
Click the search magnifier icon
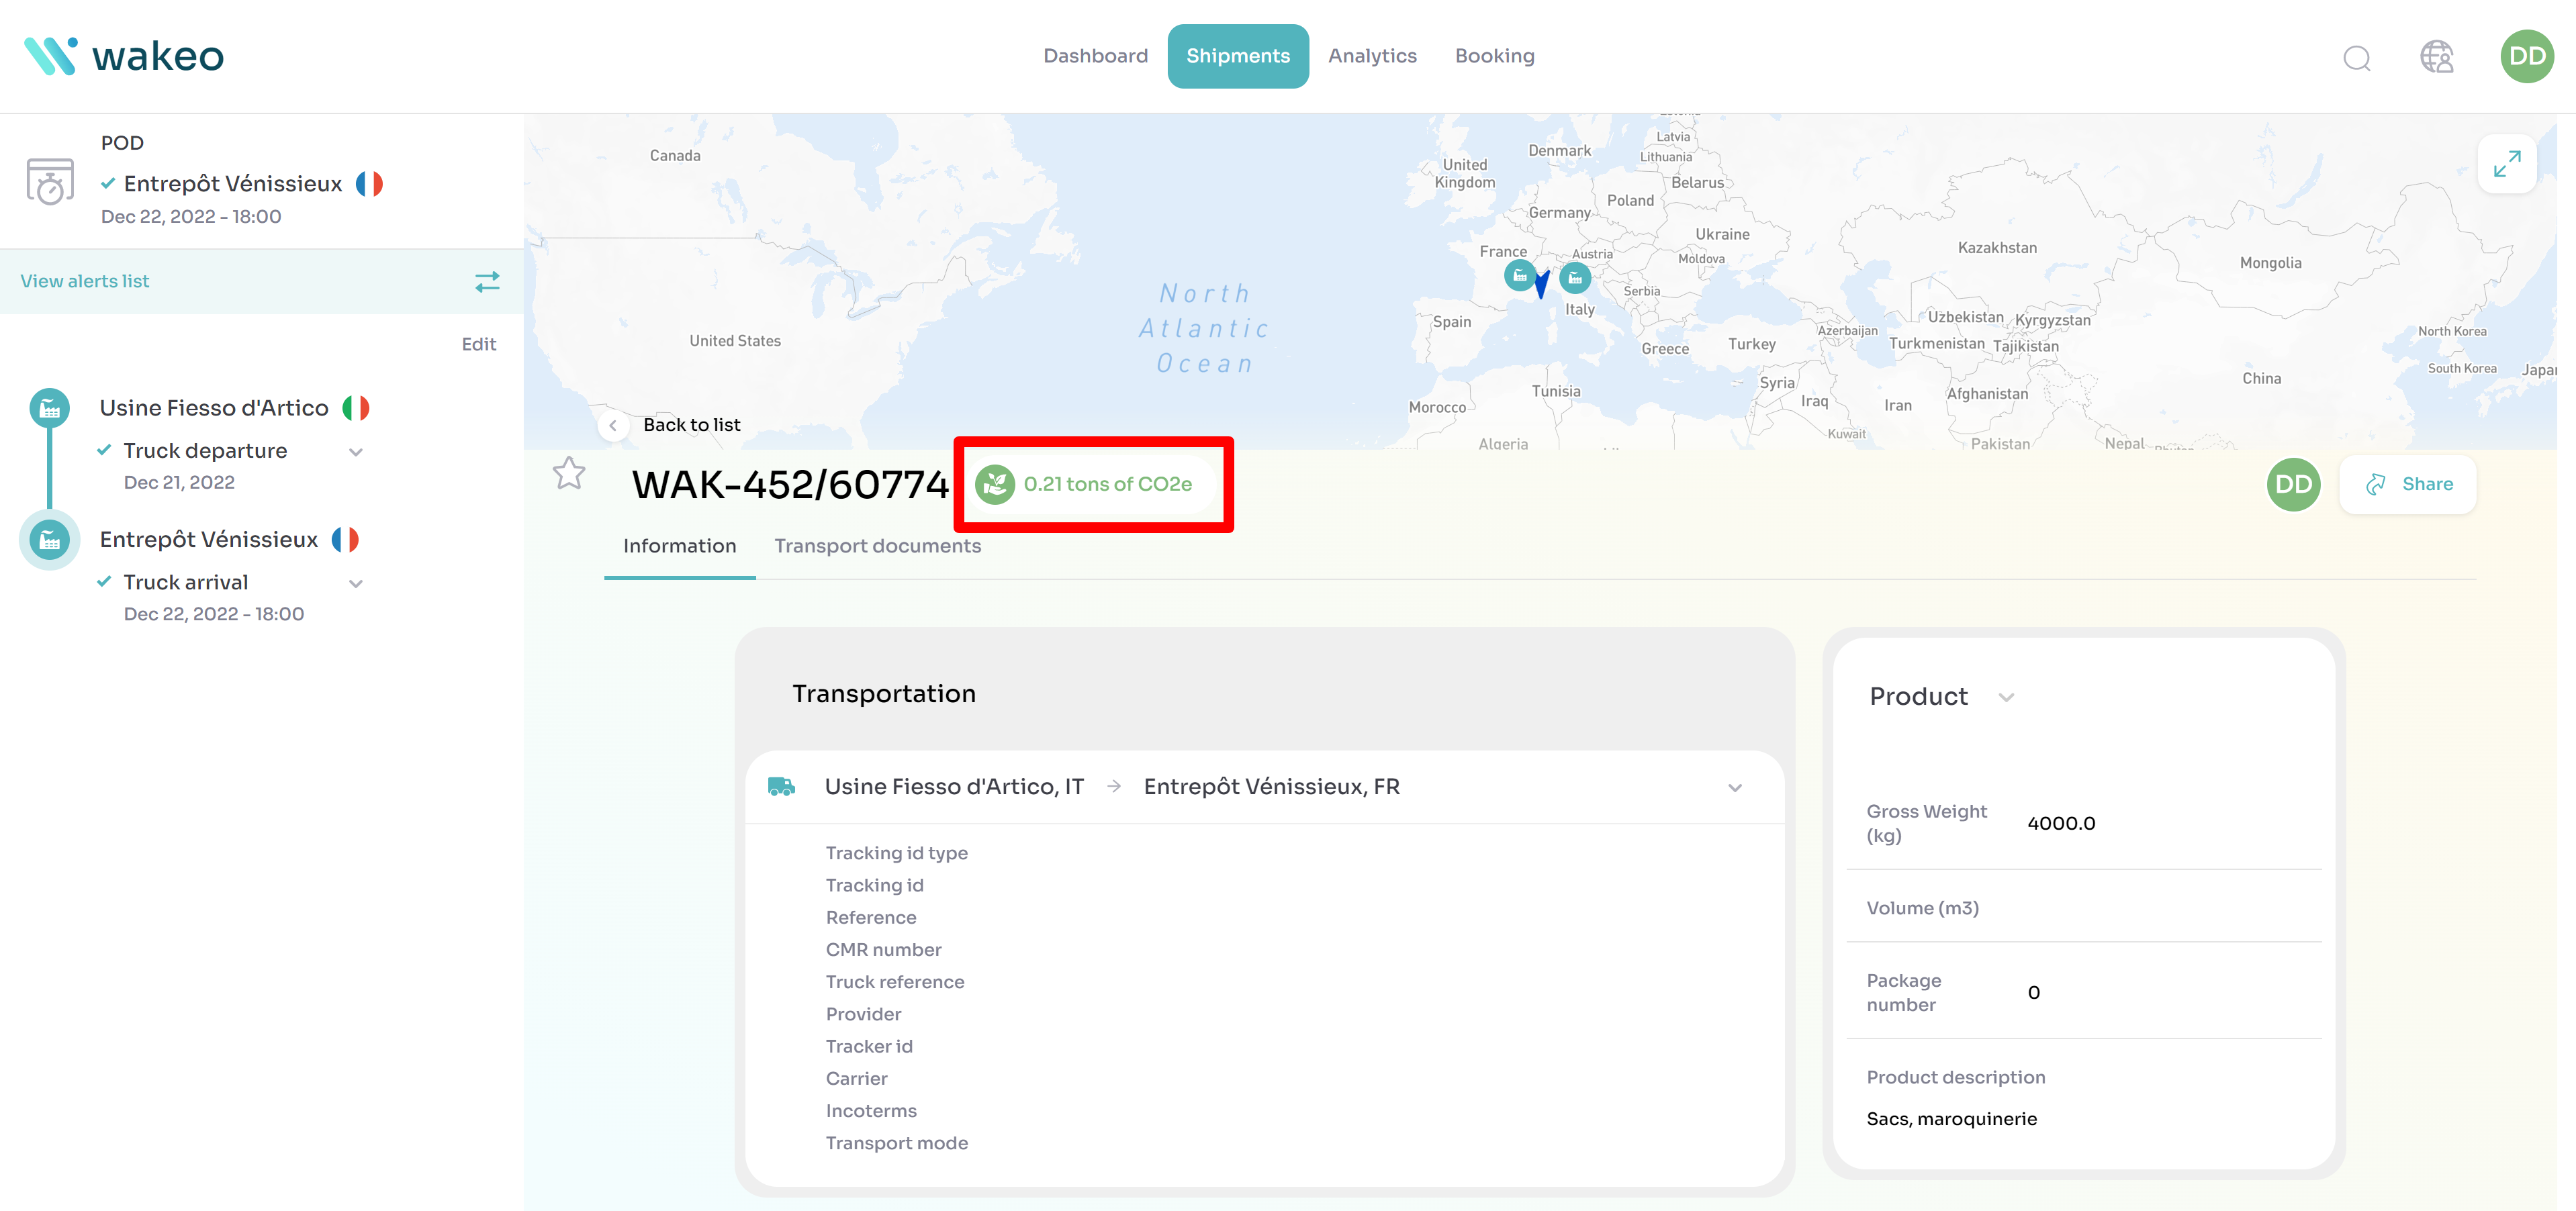(x=2356, y=58)
